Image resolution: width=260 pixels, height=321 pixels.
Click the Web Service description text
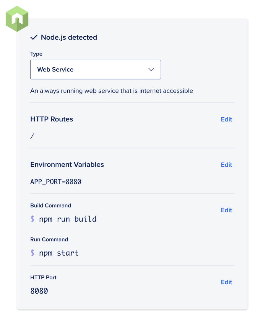(112, 91)
